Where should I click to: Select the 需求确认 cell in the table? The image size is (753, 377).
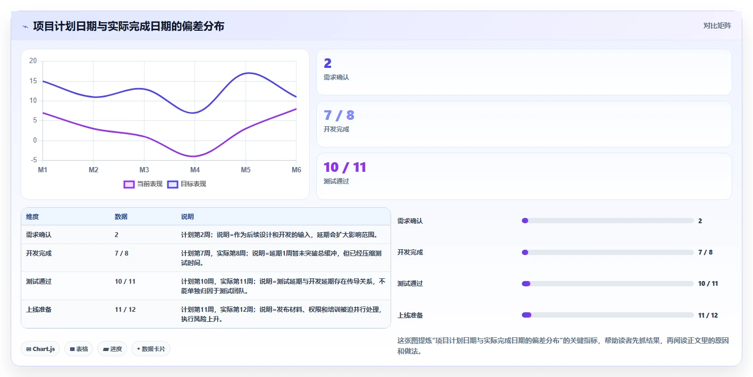(39, 234)
